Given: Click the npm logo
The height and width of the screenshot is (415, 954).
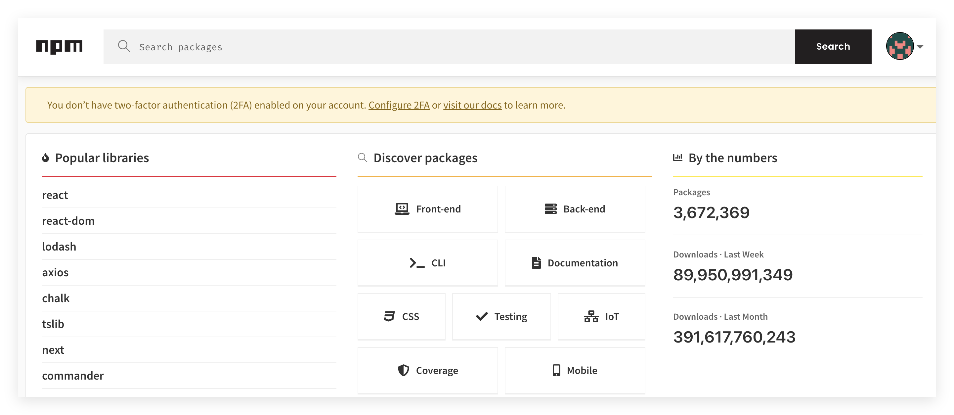Looking at the screenshot, I should click(59, 47).
